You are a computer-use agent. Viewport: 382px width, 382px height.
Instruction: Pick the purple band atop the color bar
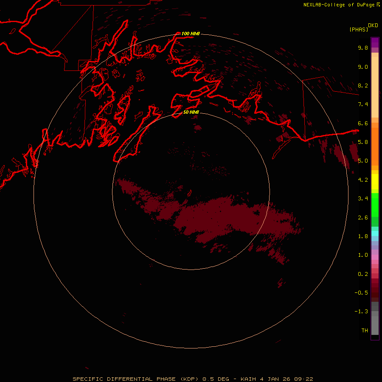click(375, 42)
